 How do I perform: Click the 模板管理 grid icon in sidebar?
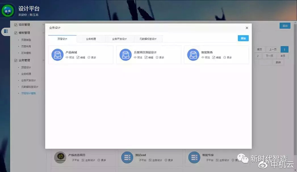pos(16,33)
